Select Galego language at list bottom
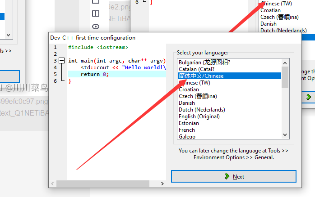315x197 pixels. click(187, 136)
